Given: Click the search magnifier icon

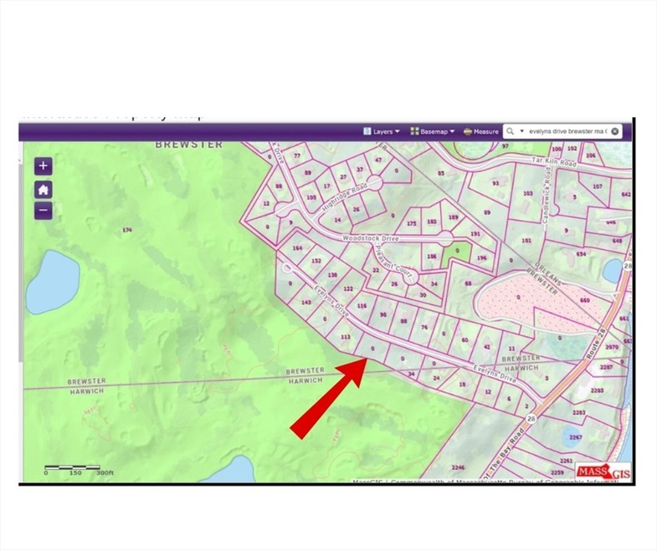Looking at the screenshot, I should coord(510,131).
